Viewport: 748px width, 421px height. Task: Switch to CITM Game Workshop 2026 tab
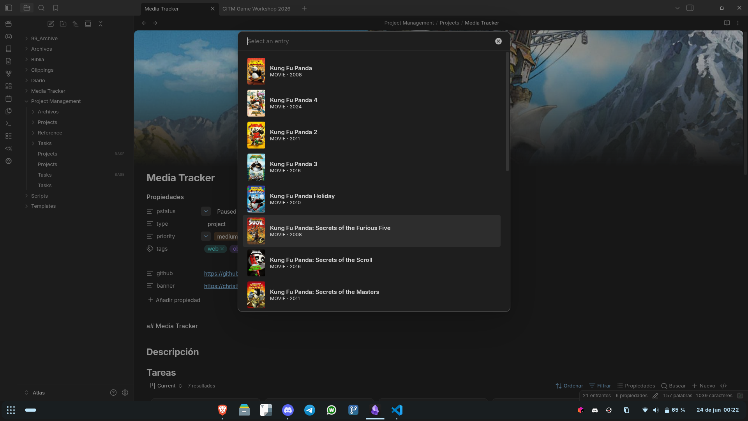point(256,9)
